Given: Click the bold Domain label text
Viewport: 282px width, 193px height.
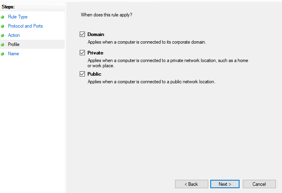Looking at the screenshot, I should 96,34.
